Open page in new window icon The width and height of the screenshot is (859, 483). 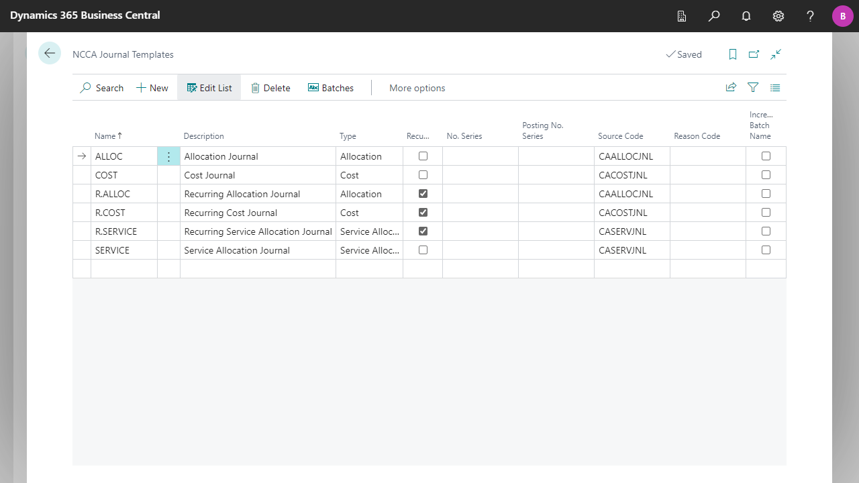pyautogui.click(x=754, y=54)
